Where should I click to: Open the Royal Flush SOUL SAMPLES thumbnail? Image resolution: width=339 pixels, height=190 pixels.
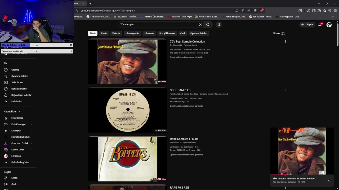coord(127,110)
